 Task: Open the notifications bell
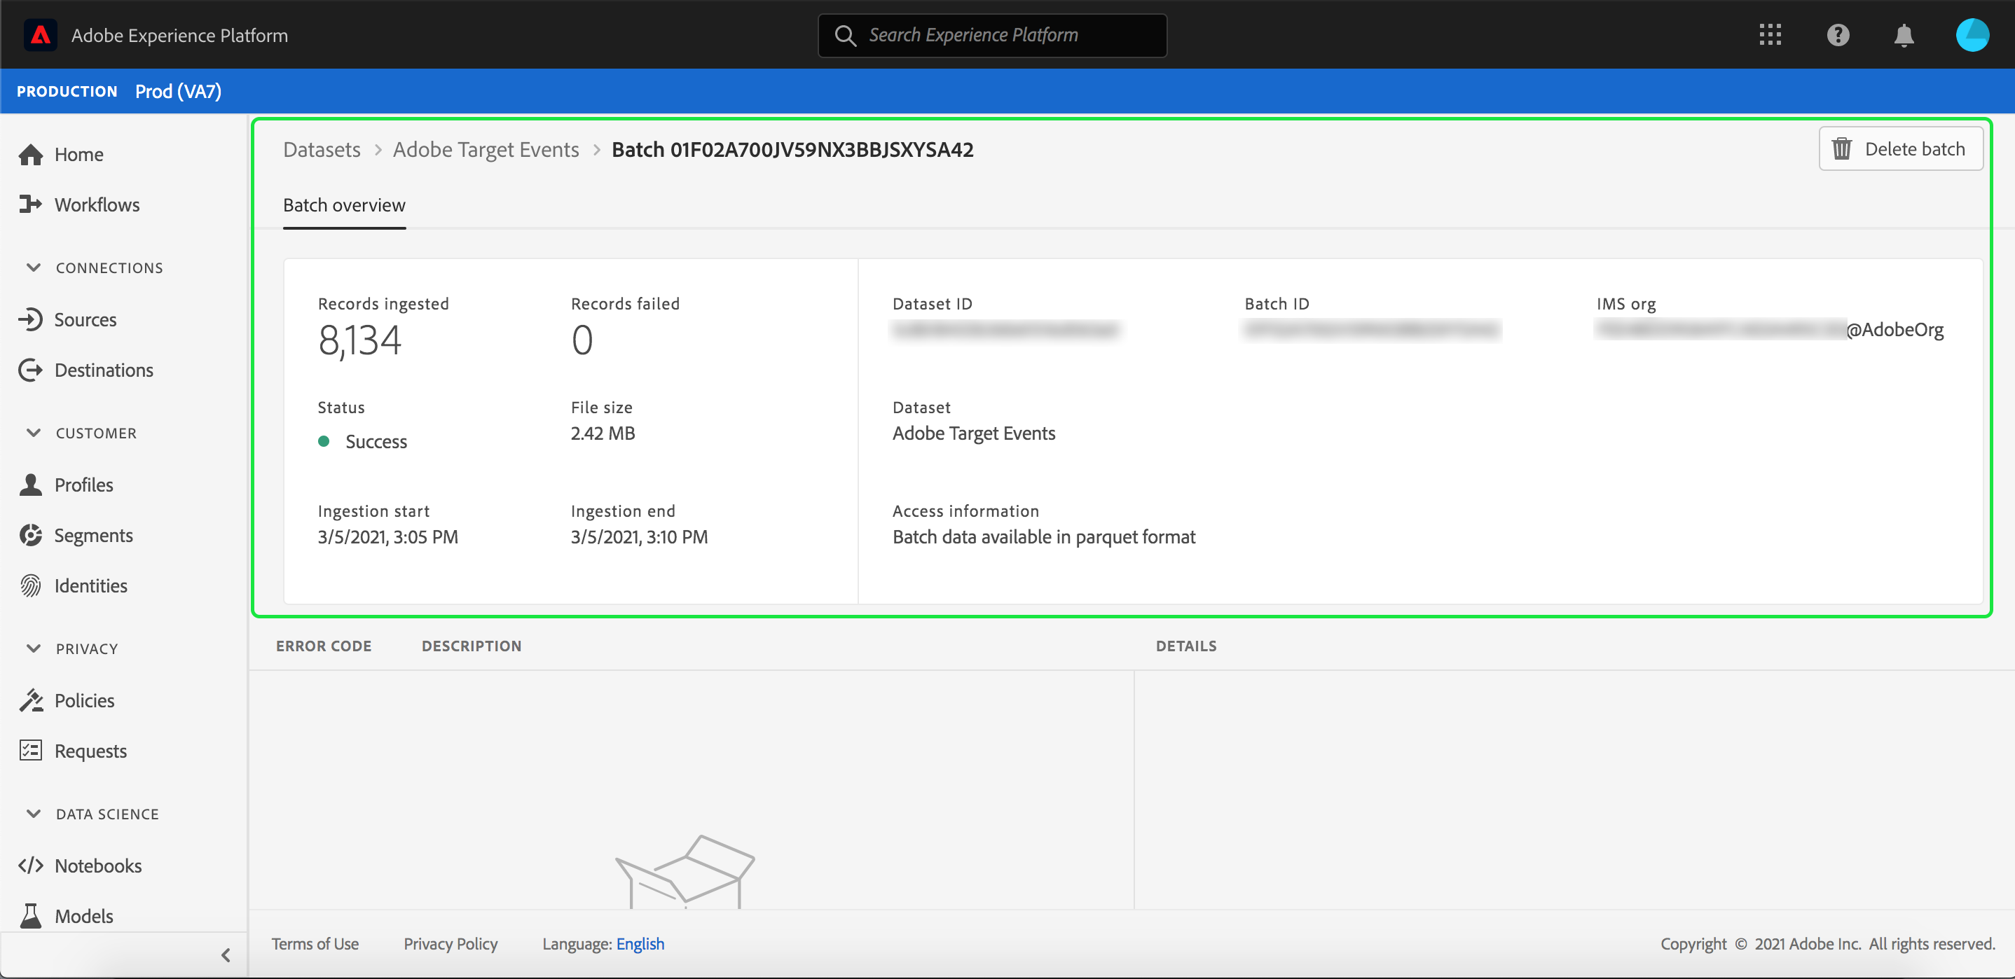coord(1904,35)
